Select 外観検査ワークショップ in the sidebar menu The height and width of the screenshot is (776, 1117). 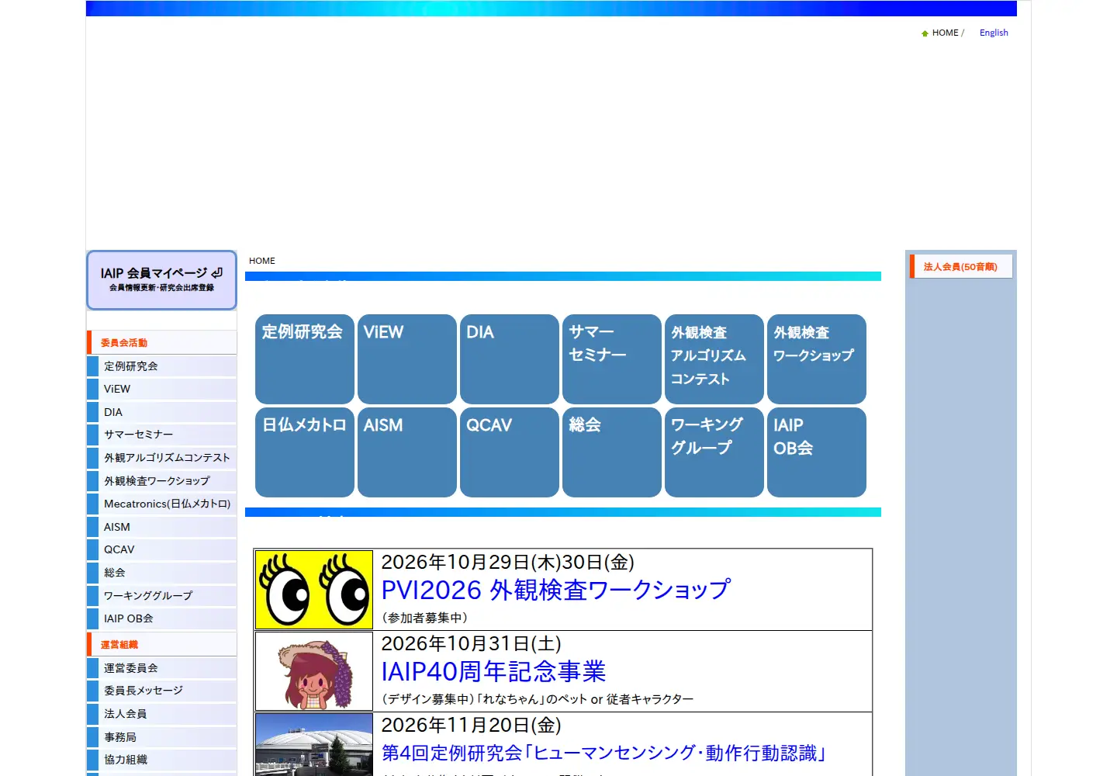pyautogui.click(x=162, y=481)
